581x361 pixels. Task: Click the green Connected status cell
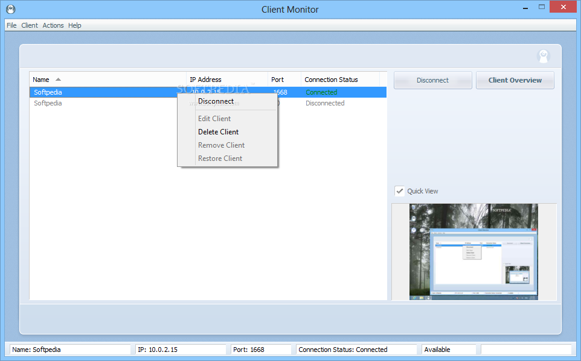[321, 92]
